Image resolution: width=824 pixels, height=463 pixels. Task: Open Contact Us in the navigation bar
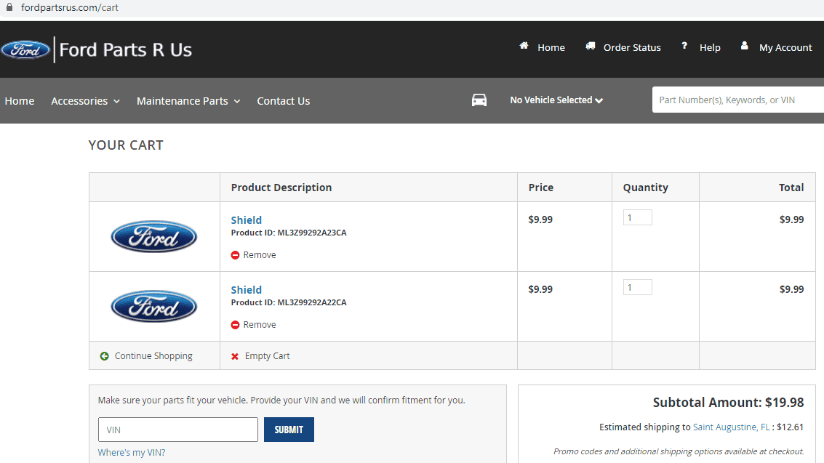(x=283, y=101)
